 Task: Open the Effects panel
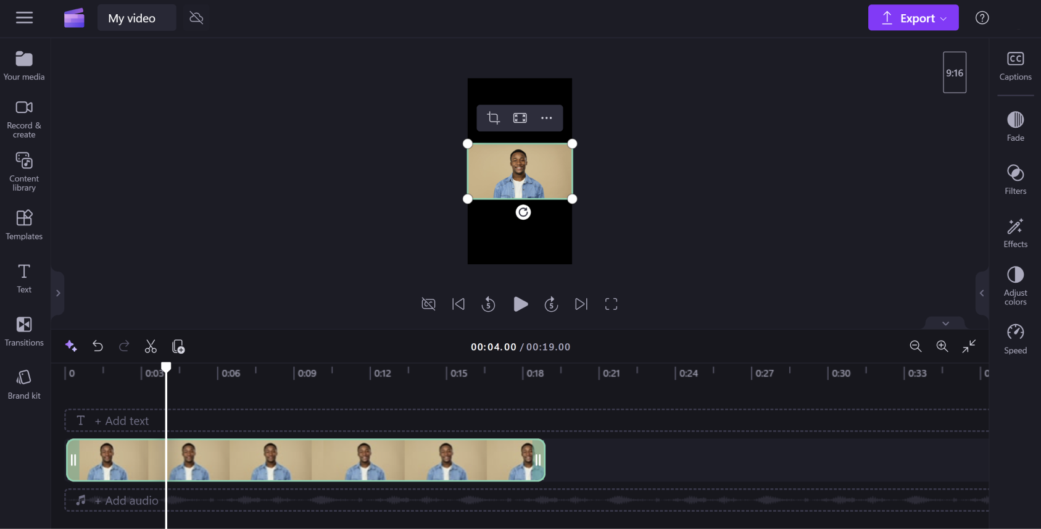tap(1015, 233)
